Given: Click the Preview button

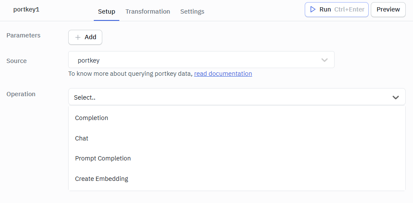Looking at the screenshot, I should (x=388, y=9).
